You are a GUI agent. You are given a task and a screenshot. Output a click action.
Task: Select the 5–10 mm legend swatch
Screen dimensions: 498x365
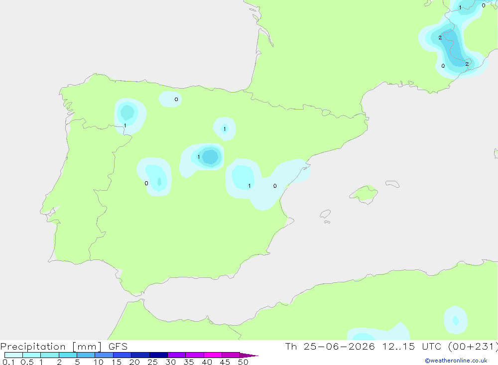coord(86,355)
